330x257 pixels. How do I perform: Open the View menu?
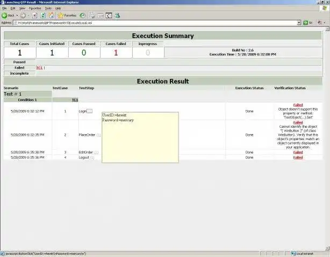pos(22,9)
